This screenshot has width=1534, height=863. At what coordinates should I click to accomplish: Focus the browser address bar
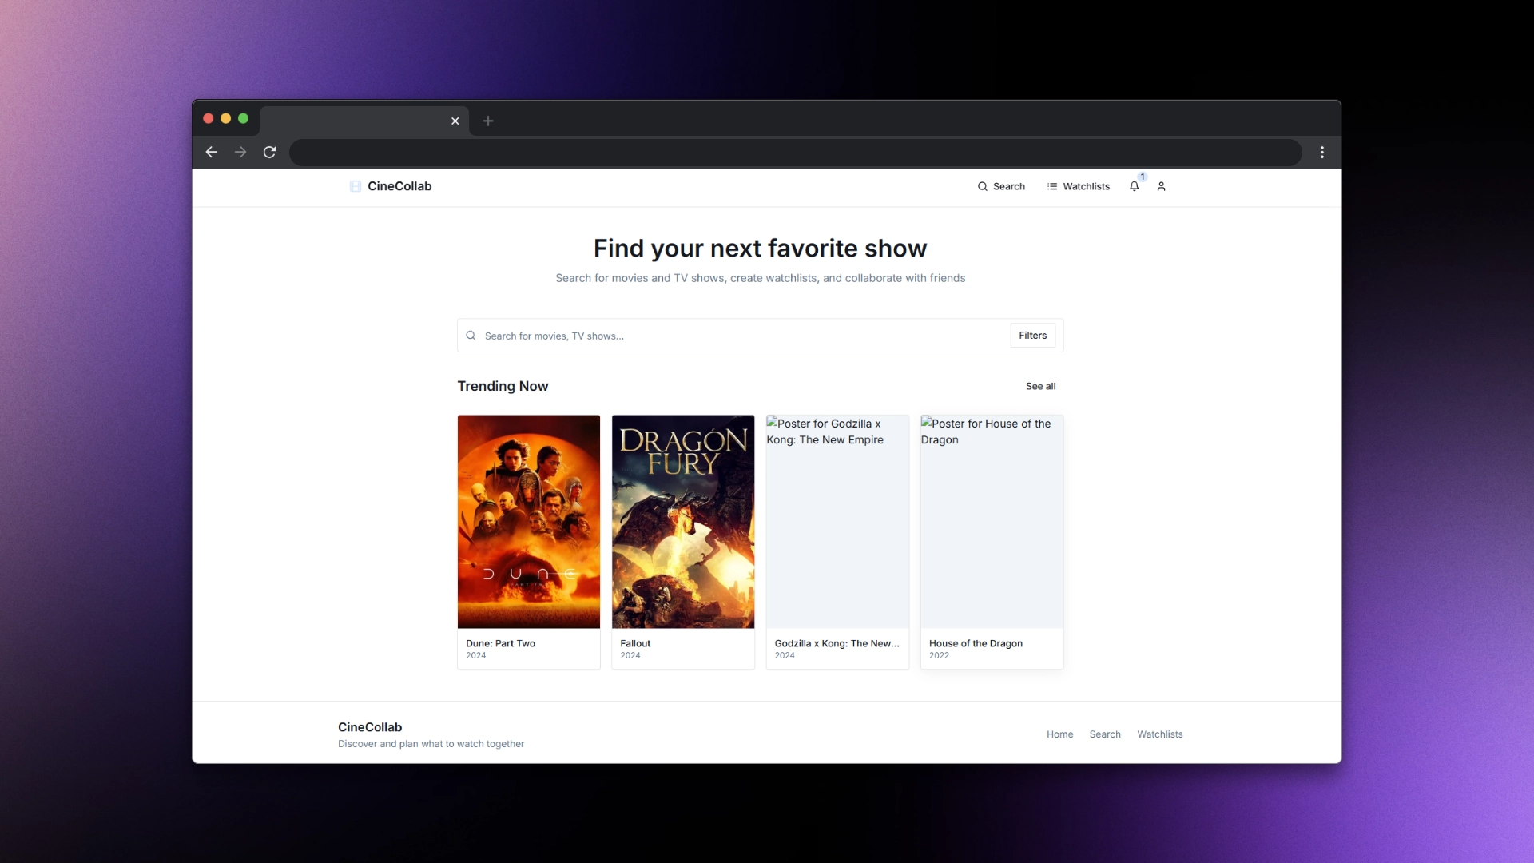(x=795, y=152)
